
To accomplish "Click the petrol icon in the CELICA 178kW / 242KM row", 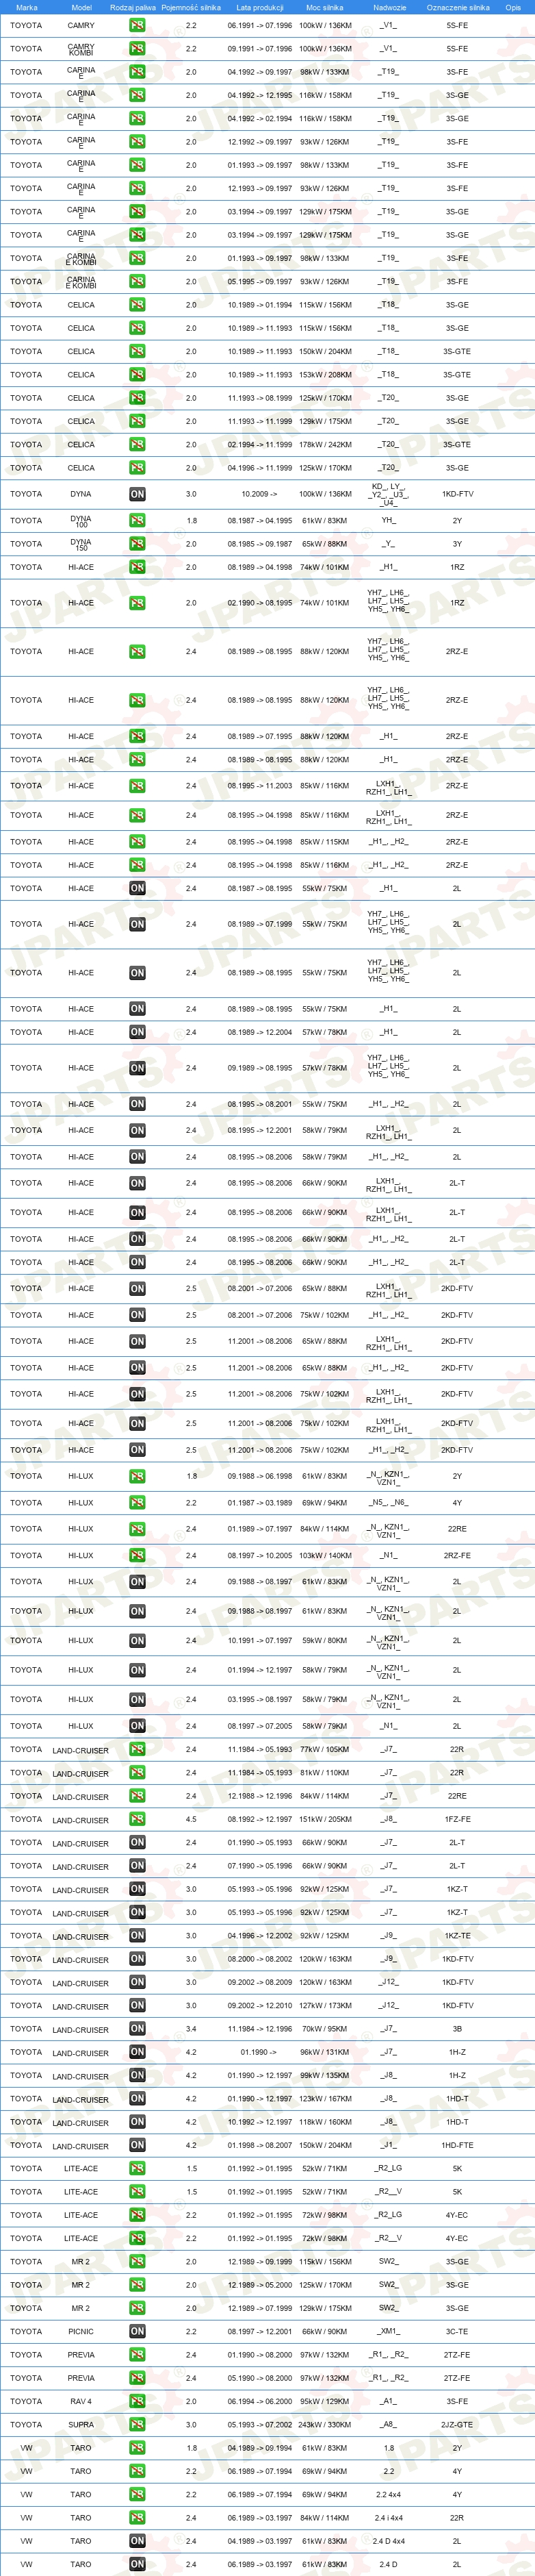I will tap(137, 445).
